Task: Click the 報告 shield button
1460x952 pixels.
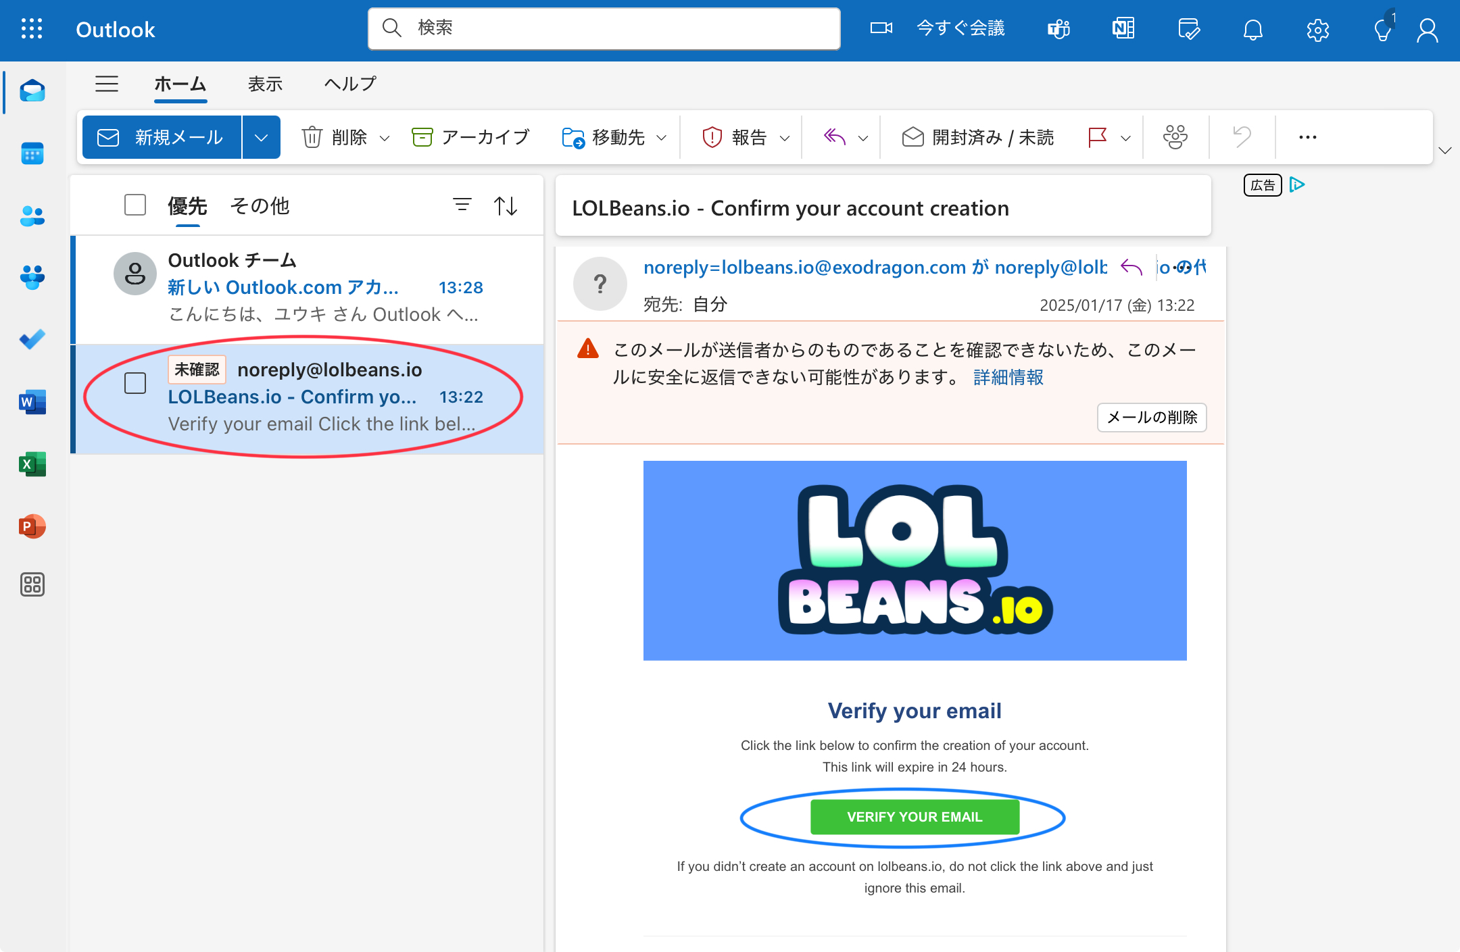Action: coord(735,137)
